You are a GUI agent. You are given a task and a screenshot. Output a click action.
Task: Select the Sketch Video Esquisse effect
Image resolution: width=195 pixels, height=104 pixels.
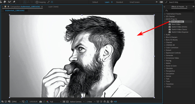[x=180, y=32]
